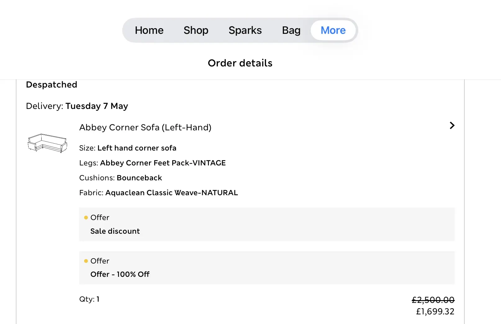The image size is (501, 324).
Task: Click the yellow dot beside Sale discount offer
Action: [x=86, y=218]
